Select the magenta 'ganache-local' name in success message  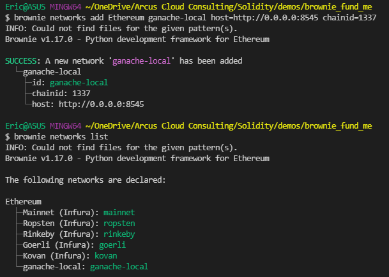click(141, 61)
